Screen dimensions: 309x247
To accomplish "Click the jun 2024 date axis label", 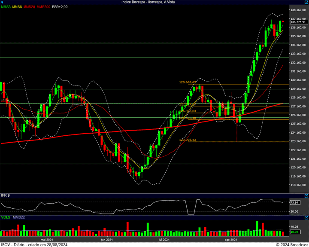I will click(x=106, y=240).
